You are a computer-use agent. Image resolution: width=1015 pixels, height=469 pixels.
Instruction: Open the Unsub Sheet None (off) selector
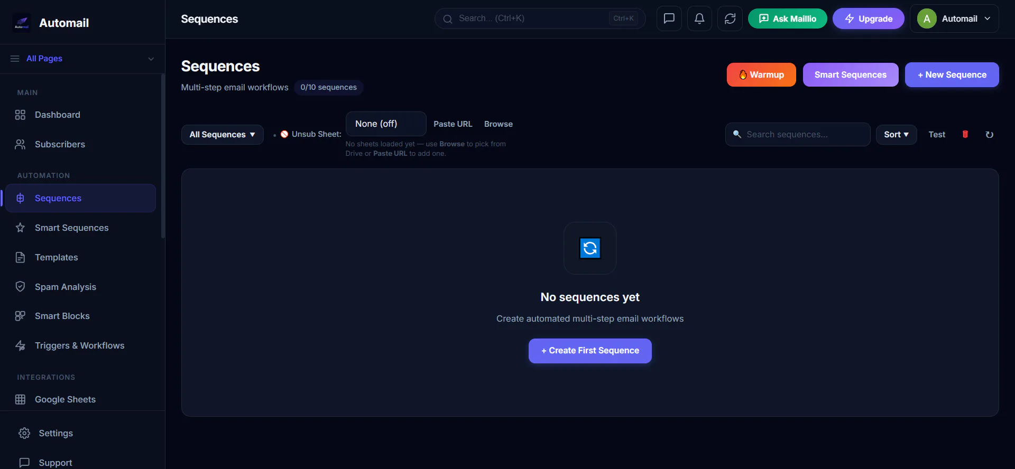(386, 124)
